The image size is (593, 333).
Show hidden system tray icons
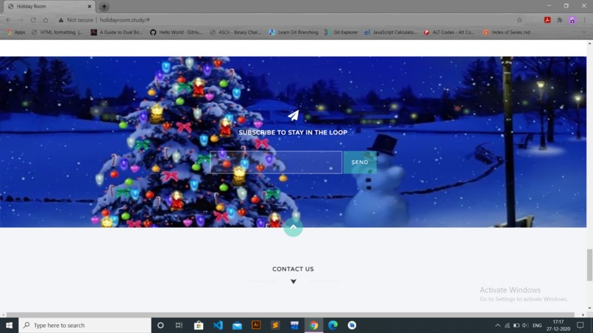(497, 325)
